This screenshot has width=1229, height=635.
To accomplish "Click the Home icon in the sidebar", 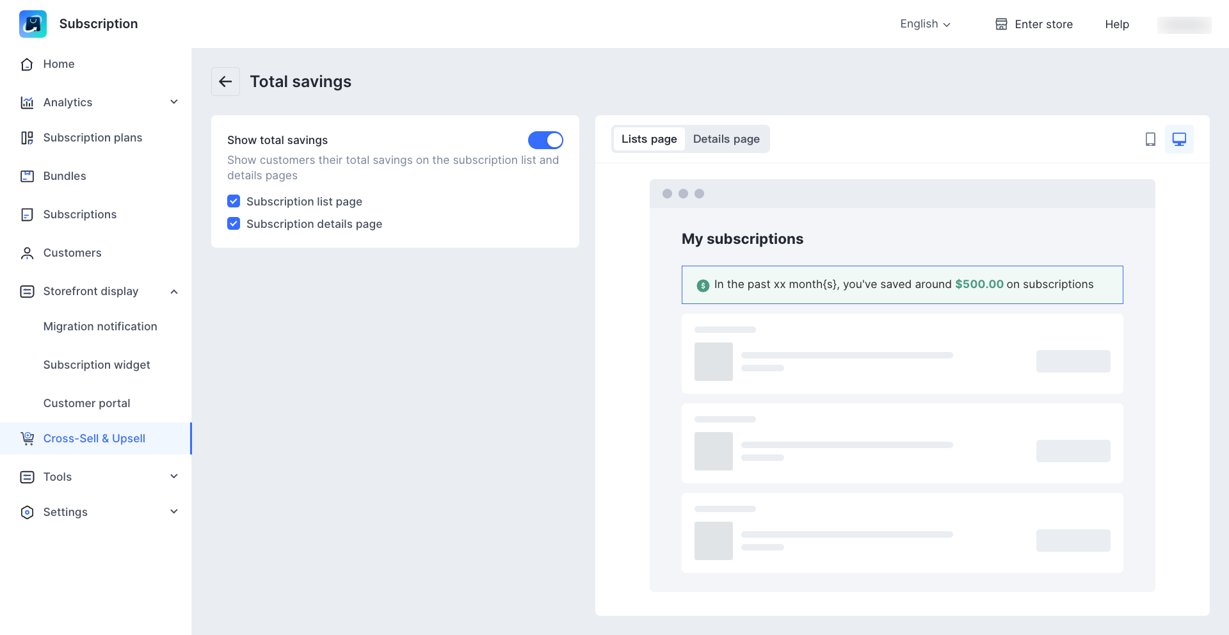I will click(x=27, y=64).
